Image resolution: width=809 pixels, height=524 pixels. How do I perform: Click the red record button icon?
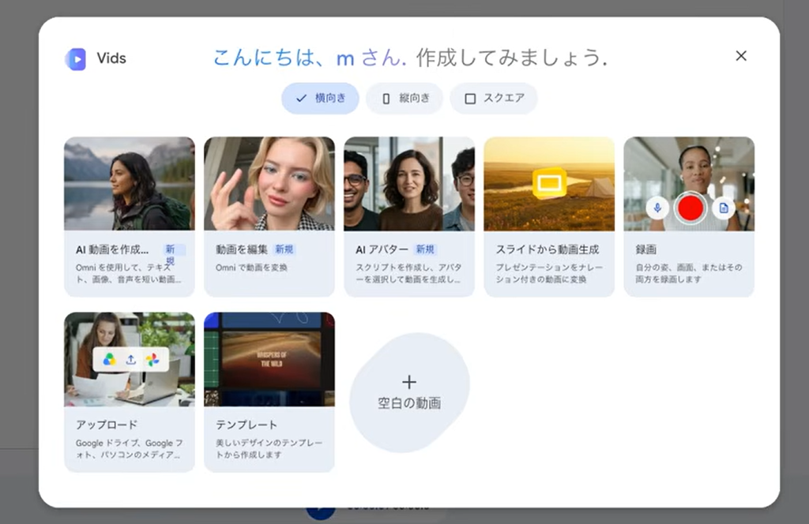690,208
